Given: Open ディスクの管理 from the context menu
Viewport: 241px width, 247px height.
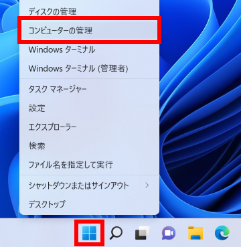Looking at the screenshot, I should [x=89, y=11].
